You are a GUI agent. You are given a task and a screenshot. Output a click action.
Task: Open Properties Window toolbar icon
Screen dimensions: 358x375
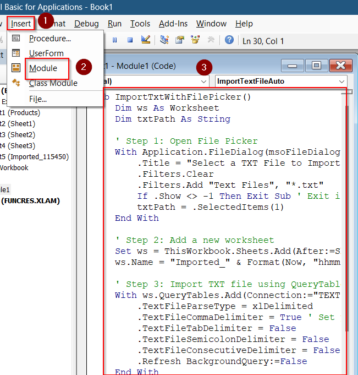pos(180,40)
